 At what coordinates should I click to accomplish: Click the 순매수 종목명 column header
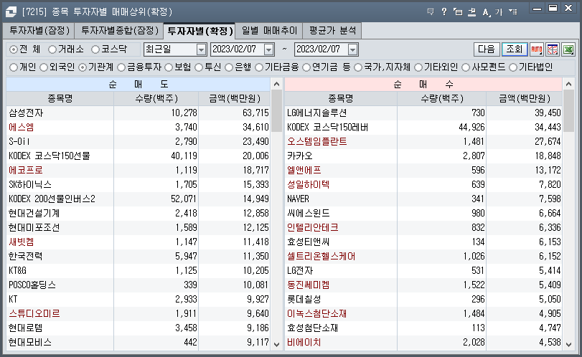(x=341, y=99)
